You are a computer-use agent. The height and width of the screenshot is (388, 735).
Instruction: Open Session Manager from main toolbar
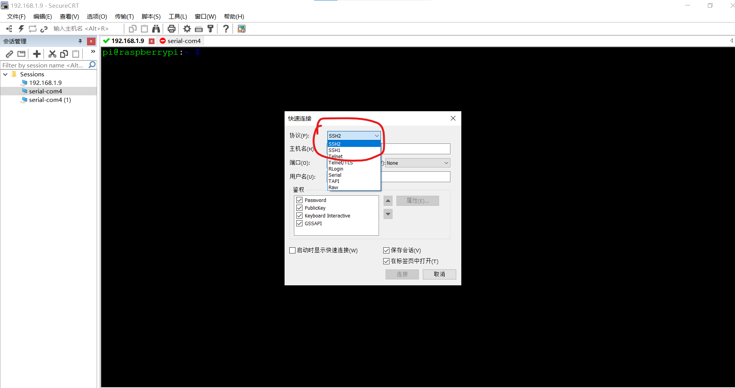(9, 29)
